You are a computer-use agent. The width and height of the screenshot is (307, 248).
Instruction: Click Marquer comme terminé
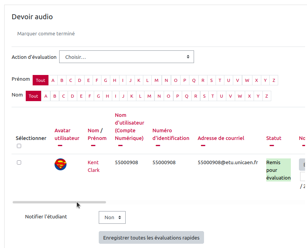point(46,34)
